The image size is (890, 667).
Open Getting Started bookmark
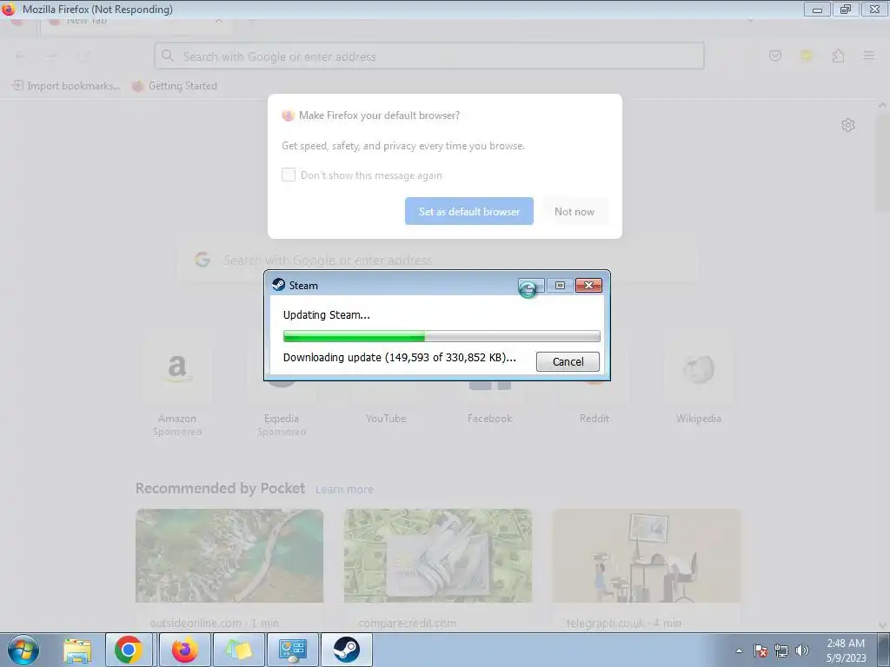pos(175,86)
